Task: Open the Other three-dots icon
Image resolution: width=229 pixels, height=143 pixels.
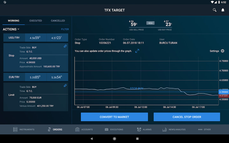Action: click(200, 129)
